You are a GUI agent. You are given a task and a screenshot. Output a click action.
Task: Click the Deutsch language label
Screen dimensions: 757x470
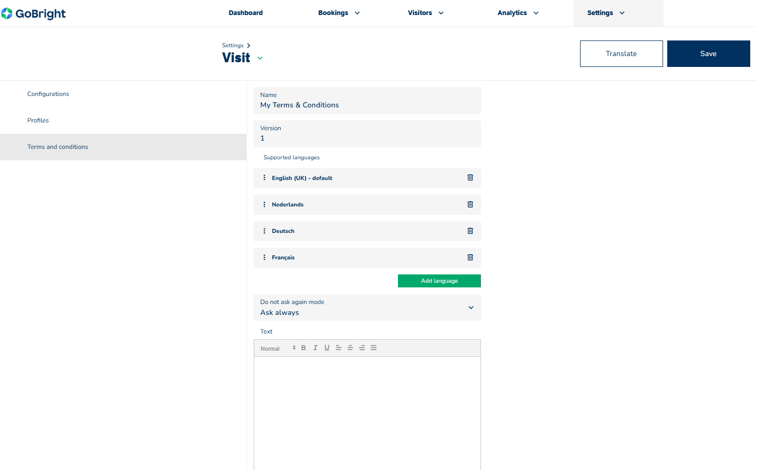283,231
